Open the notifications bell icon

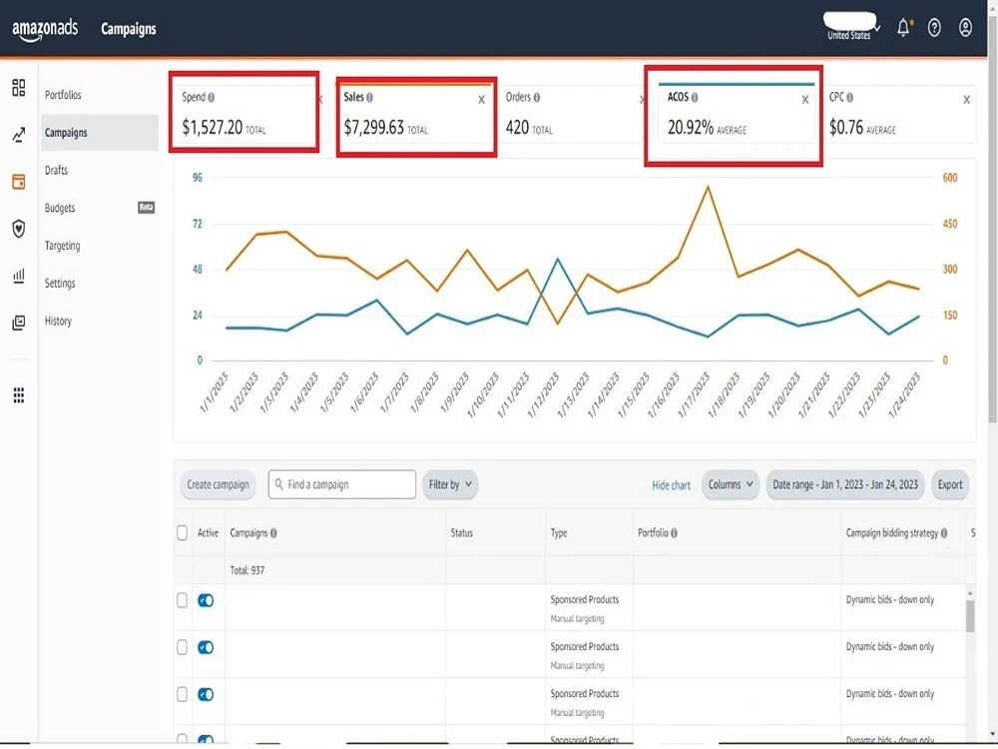pyautogui.click(x=902, y=28)
